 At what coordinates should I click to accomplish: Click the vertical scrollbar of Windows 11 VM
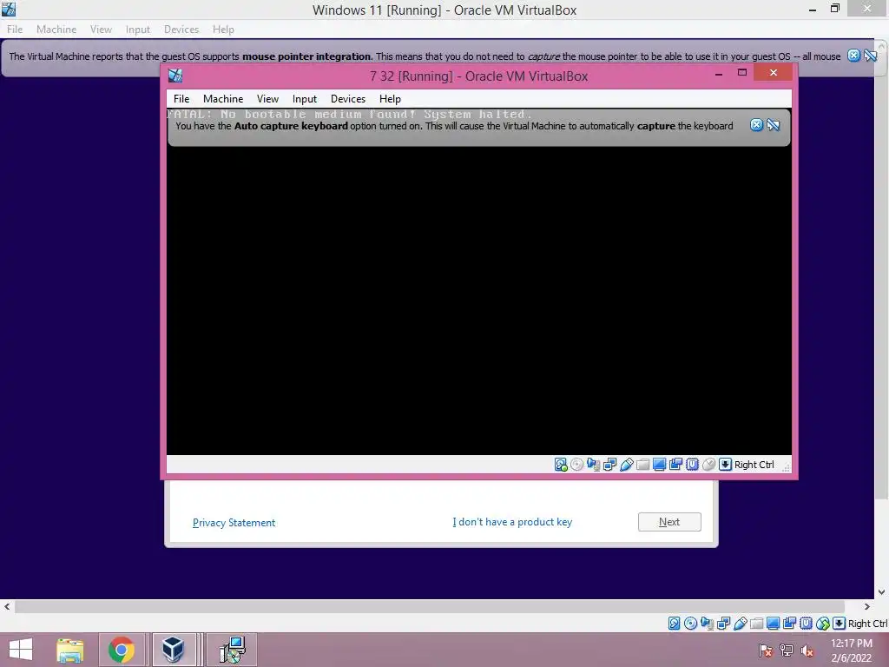882,276
